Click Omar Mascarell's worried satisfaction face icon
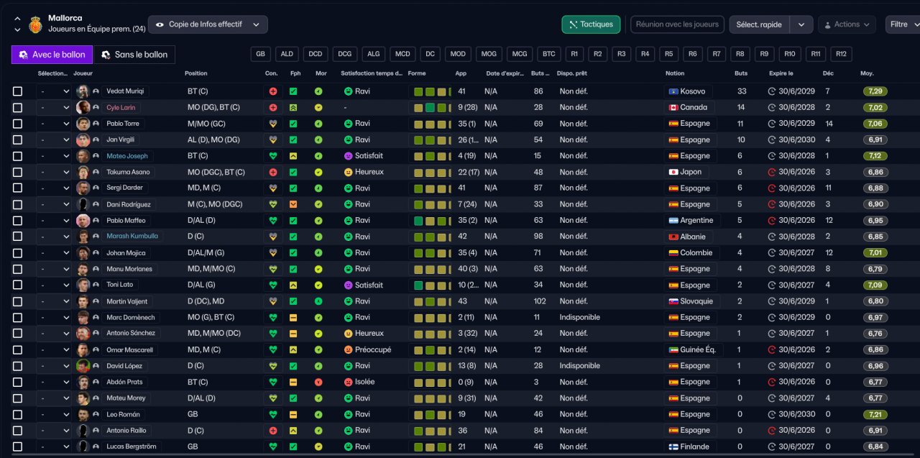This screenshot has height=458, width=920. [348, 349]
